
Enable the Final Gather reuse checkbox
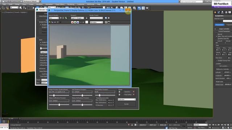(123, 95)
